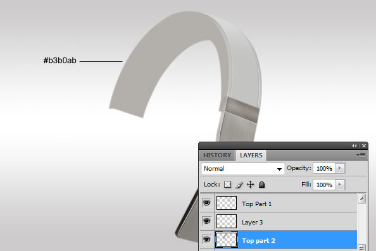The height and width of the screenshot is (251, 376).
Task: Open the Normal blend mode dropdown
Action: tap(242, 169)
